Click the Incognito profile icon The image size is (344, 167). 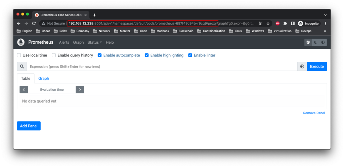pyautogui.click(x=300, y=24)
